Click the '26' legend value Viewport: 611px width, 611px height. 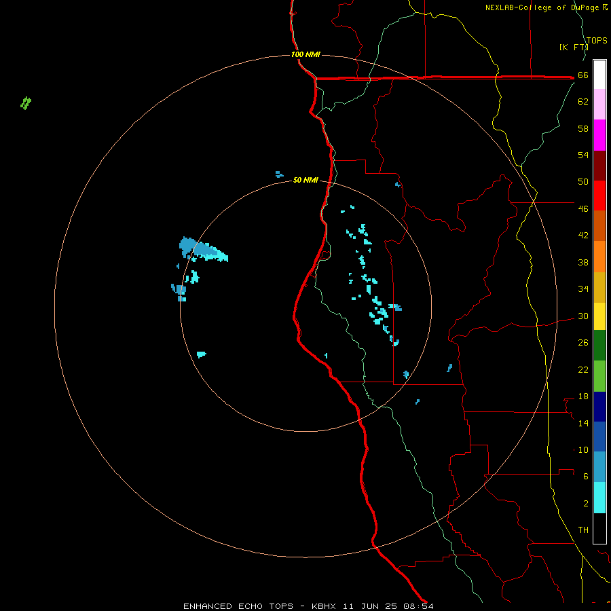[583, 343]
